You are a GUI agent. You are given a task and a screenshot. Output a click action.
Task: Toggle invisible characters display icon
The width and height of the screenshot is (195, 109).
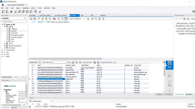pos(100,19)
